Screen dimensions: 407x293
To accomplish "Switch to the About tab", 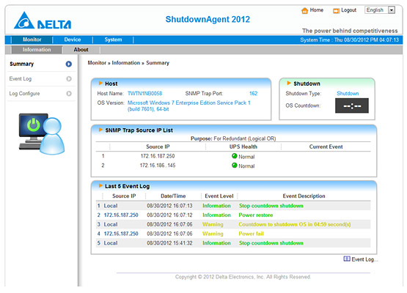I will 81,50.
